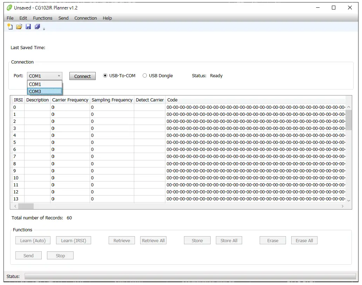Click the Code cell in row 12
This screenshot has width=362, height=285.
pos(255,192)
